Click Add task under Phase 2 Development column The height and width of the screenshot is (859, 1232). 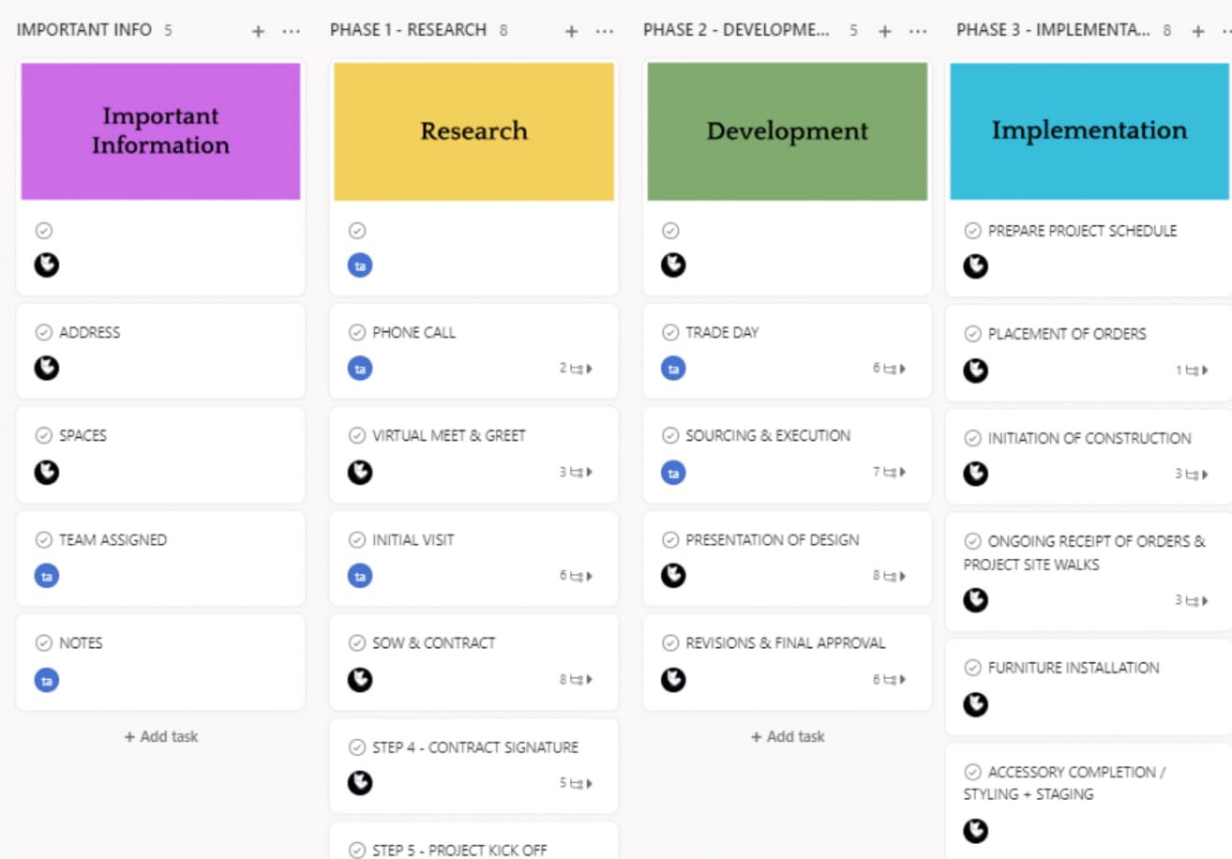tap(788, 737)
